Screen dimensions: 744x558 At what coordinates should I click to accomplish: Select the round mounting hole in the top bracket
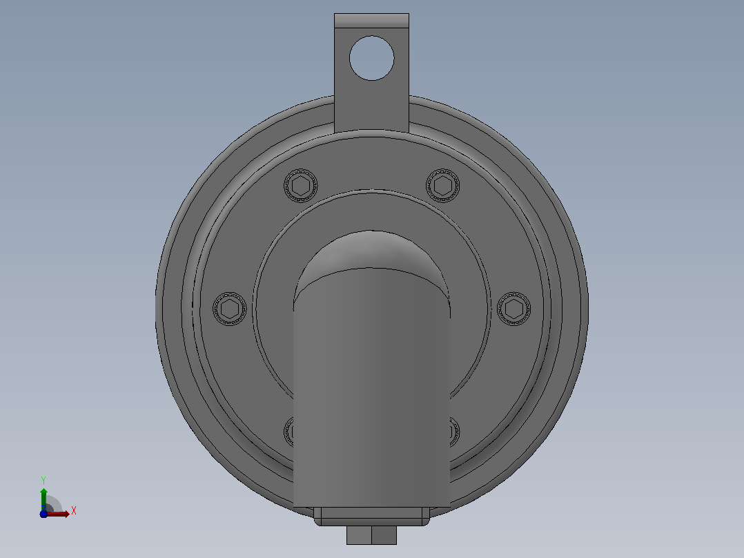tap(371, 58)
